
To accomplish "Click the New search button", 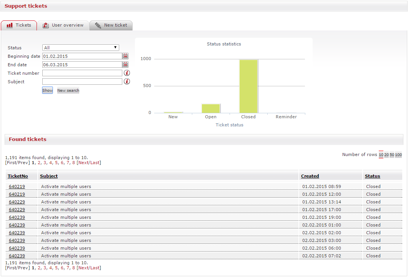I will (68, 91).
